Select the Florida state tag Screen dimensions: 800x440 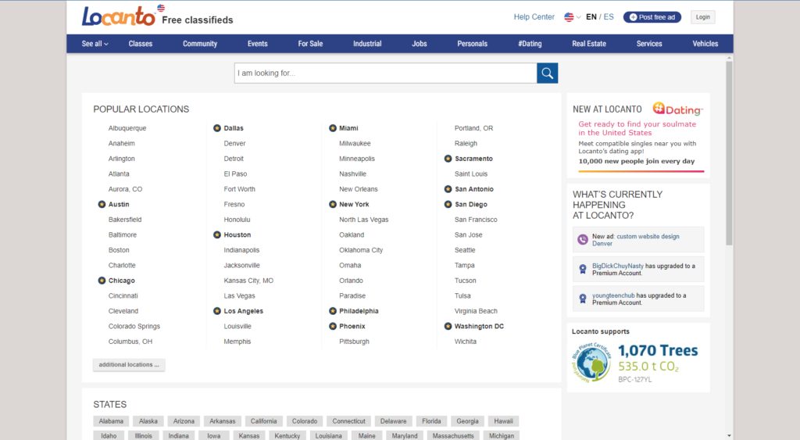431,421
